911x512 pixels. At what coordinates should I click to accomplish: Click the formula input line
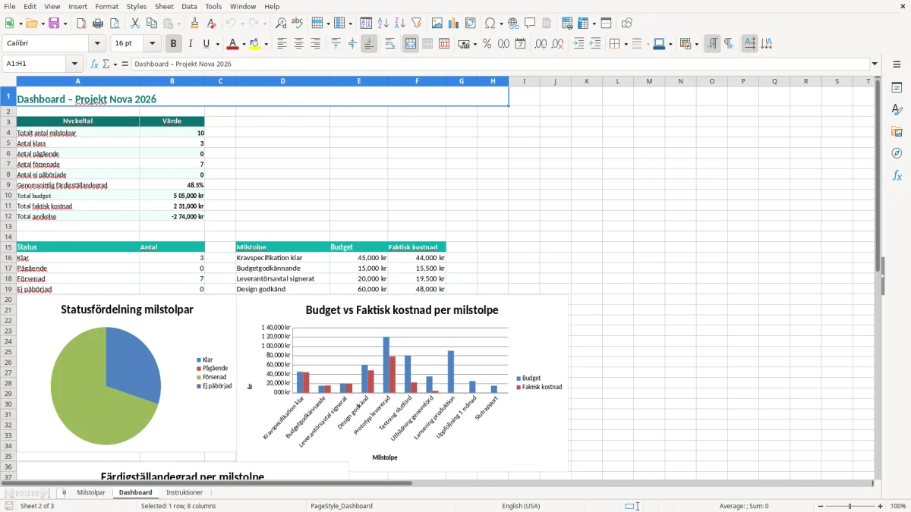500,64
